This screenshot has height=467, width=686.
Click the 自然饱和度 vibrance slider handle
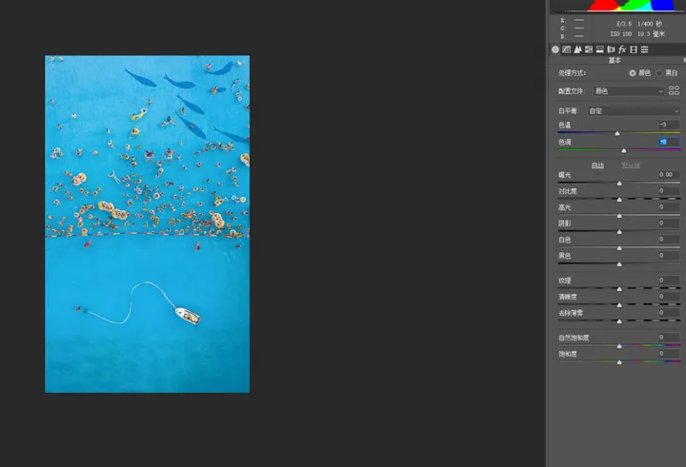[619, 346]
